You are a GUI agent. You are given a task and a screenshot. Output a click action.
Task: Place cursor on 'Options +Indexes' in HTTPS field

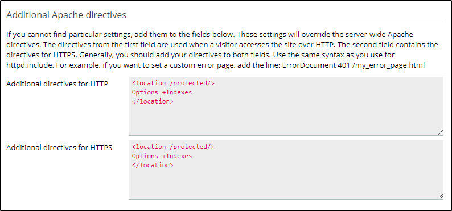(162, 156)
